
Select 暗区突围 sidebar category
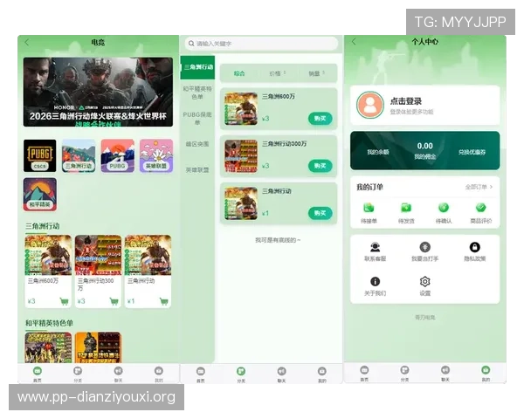197,144
